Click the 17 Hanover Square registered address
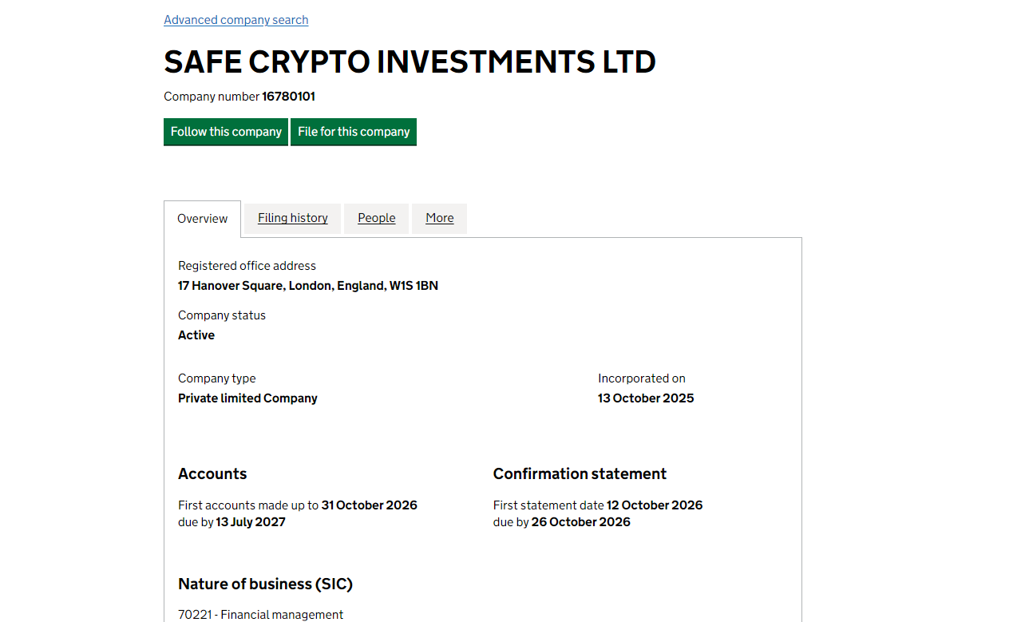1021x622 pixels. pos(307,286)
